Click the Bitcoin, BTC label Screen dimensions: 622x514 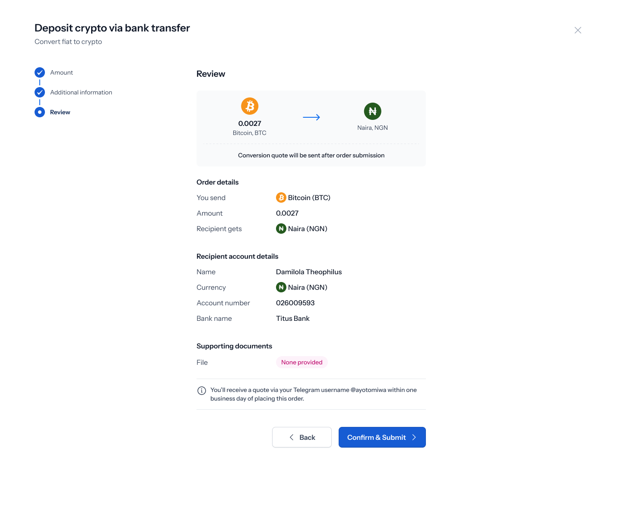(x=250, y=133)
